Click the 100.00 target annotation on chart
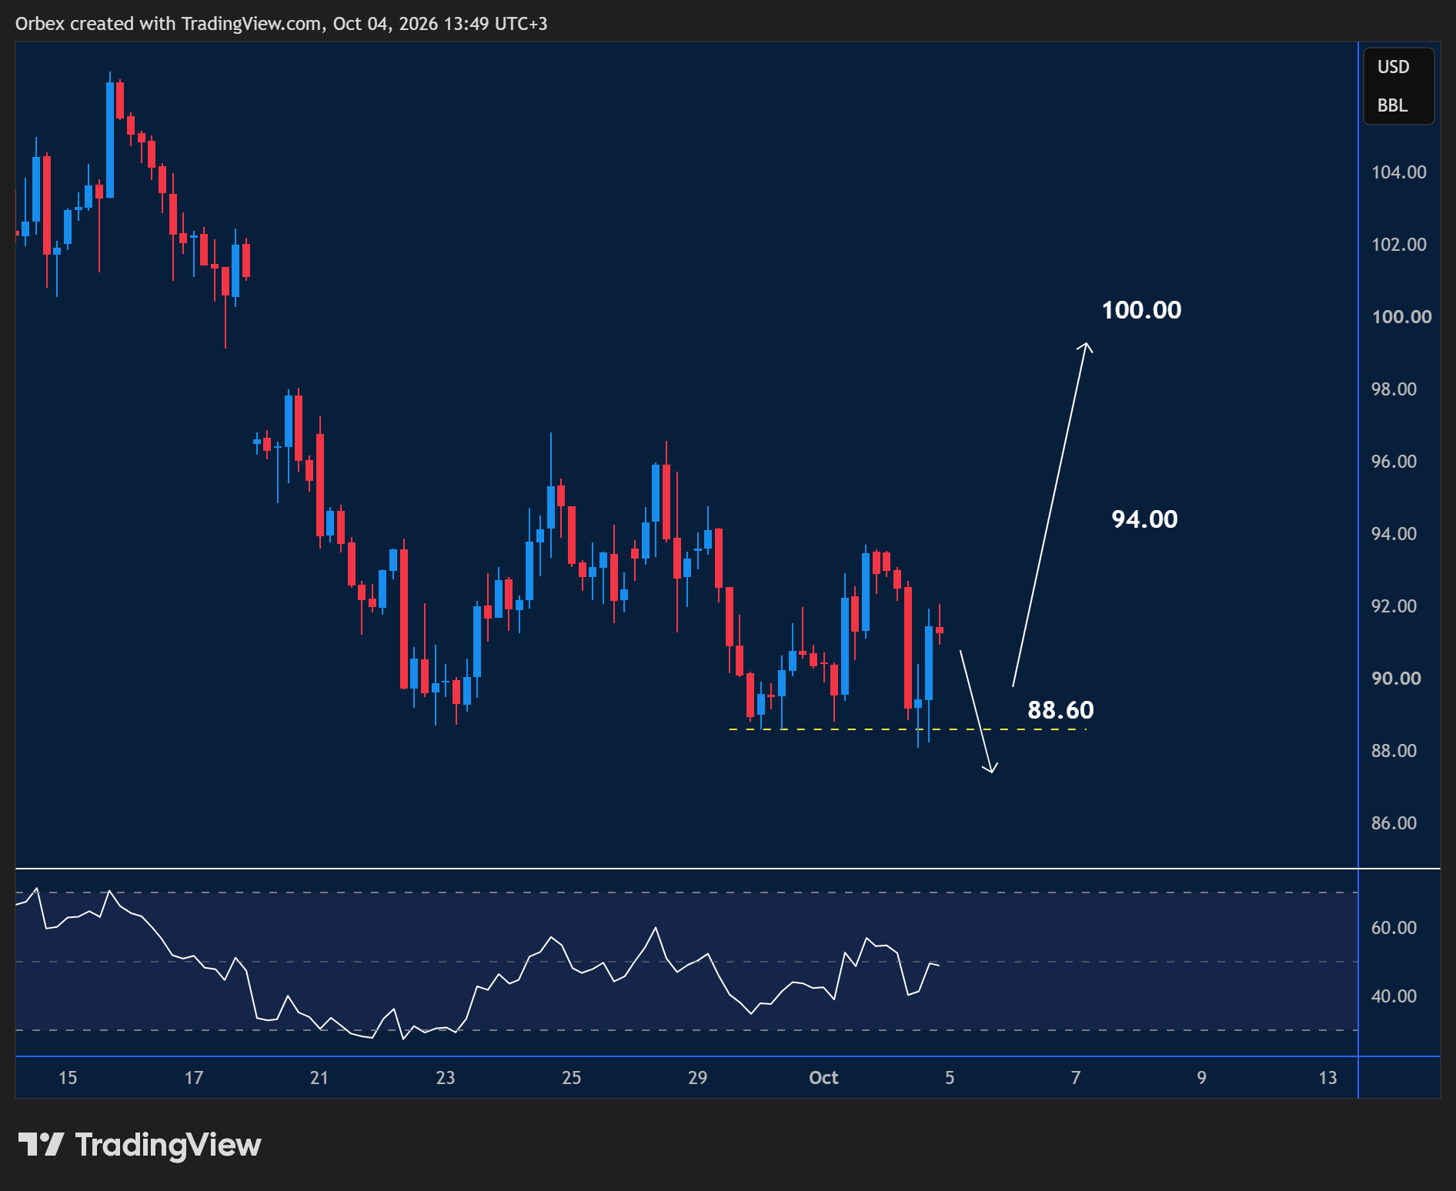1456x1191 pixels. point(1141,310)
